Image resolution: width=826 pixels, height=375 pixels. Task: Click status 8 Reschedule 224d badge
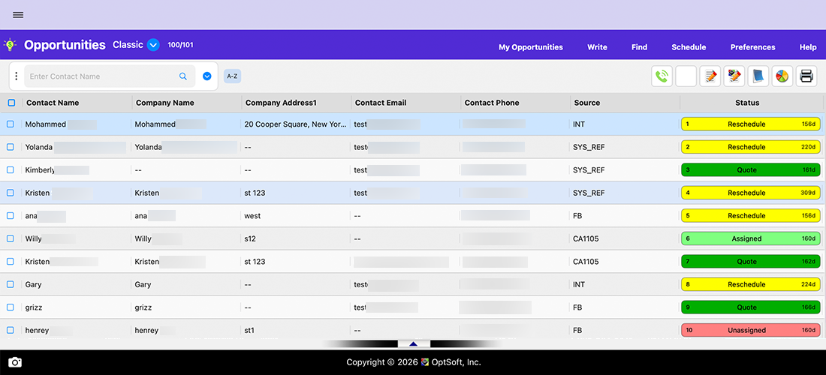[x=751, y=284]
